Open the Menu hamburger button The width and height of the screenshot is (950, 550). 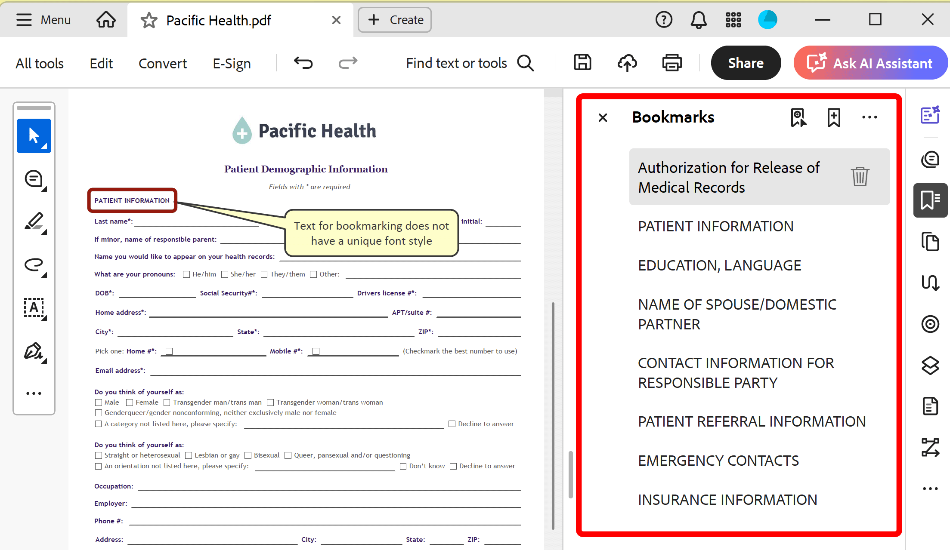click(x=43, y=20)
